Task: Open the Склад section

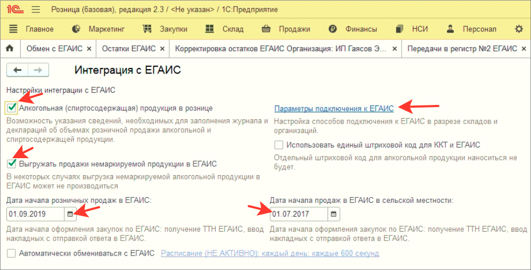Action: click(233, 29)
